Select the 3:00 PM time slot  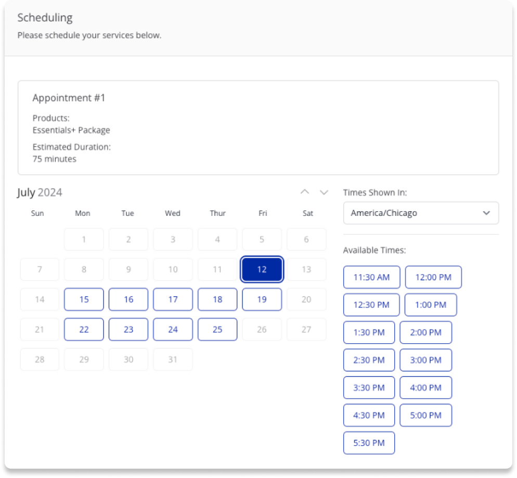click(425, 360)
